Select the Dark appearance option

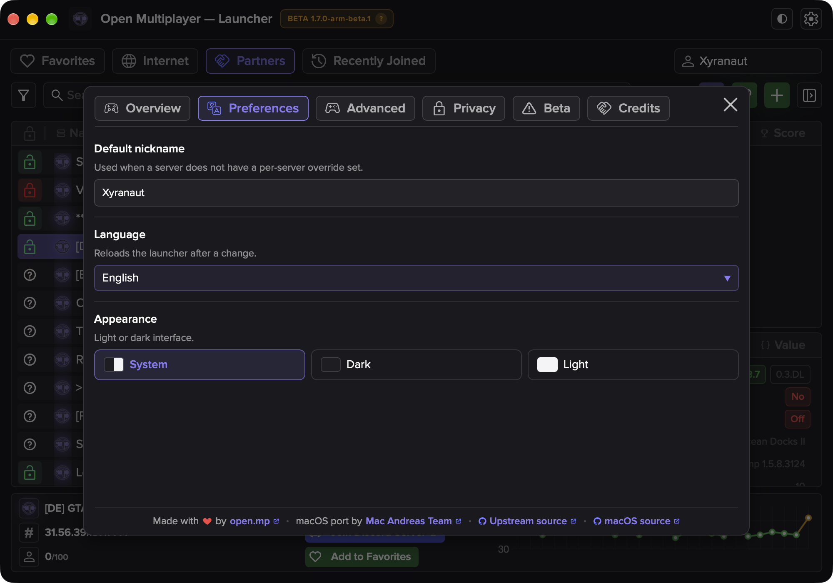click(x=416, y=365)
